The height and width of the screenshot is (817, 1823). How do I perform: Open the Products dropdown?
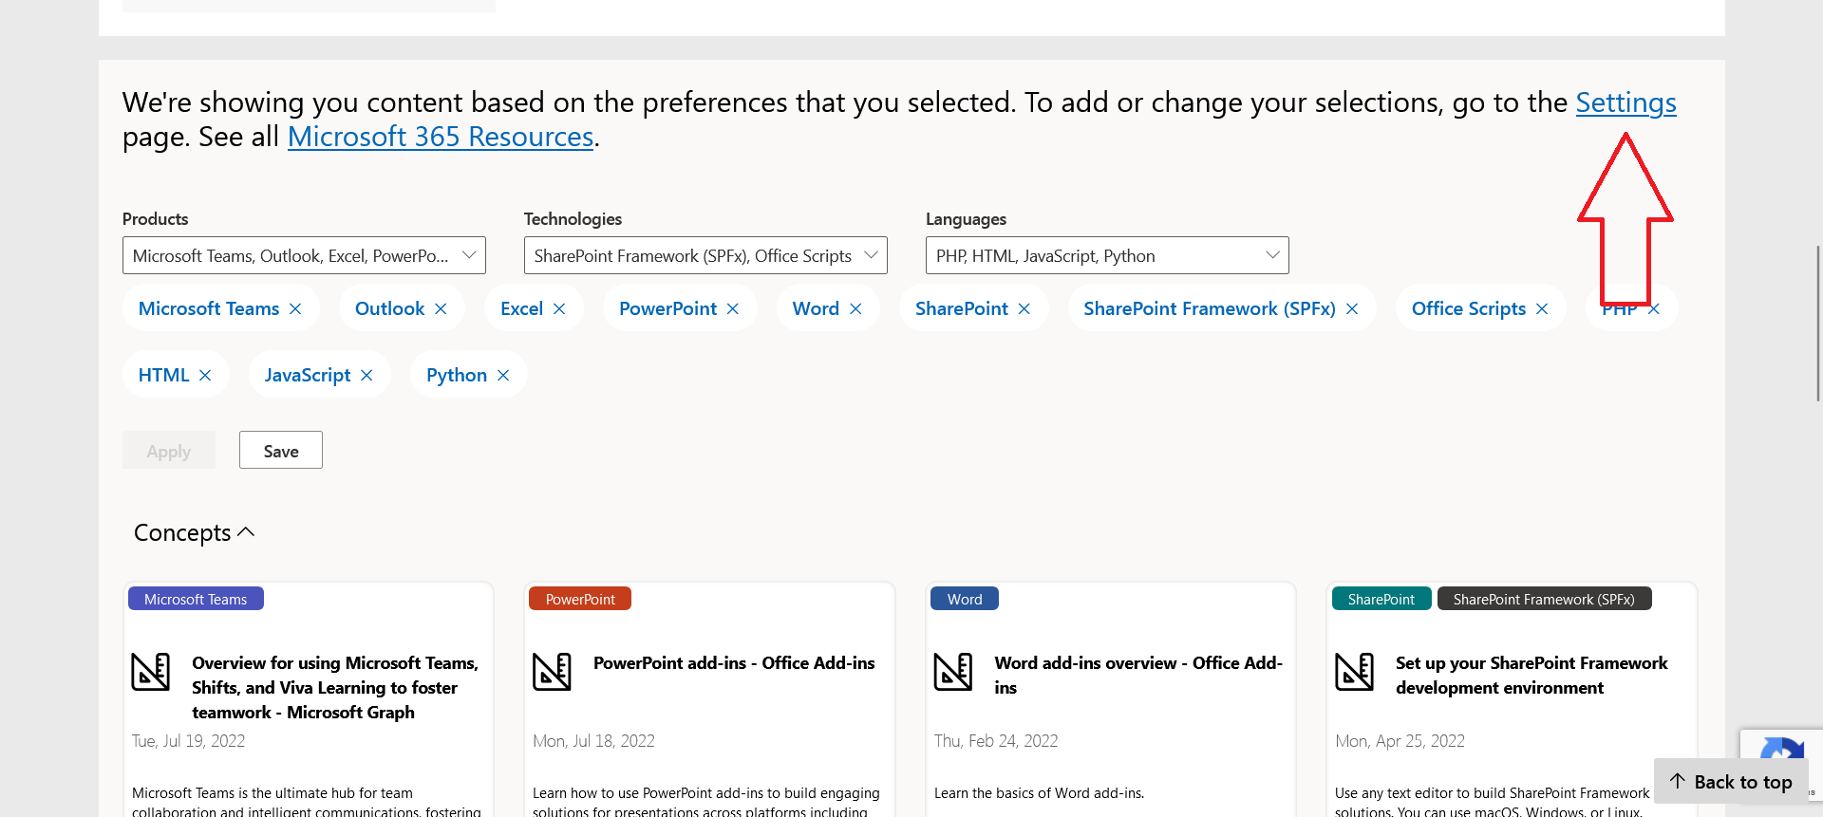click(x=304, y=255)
